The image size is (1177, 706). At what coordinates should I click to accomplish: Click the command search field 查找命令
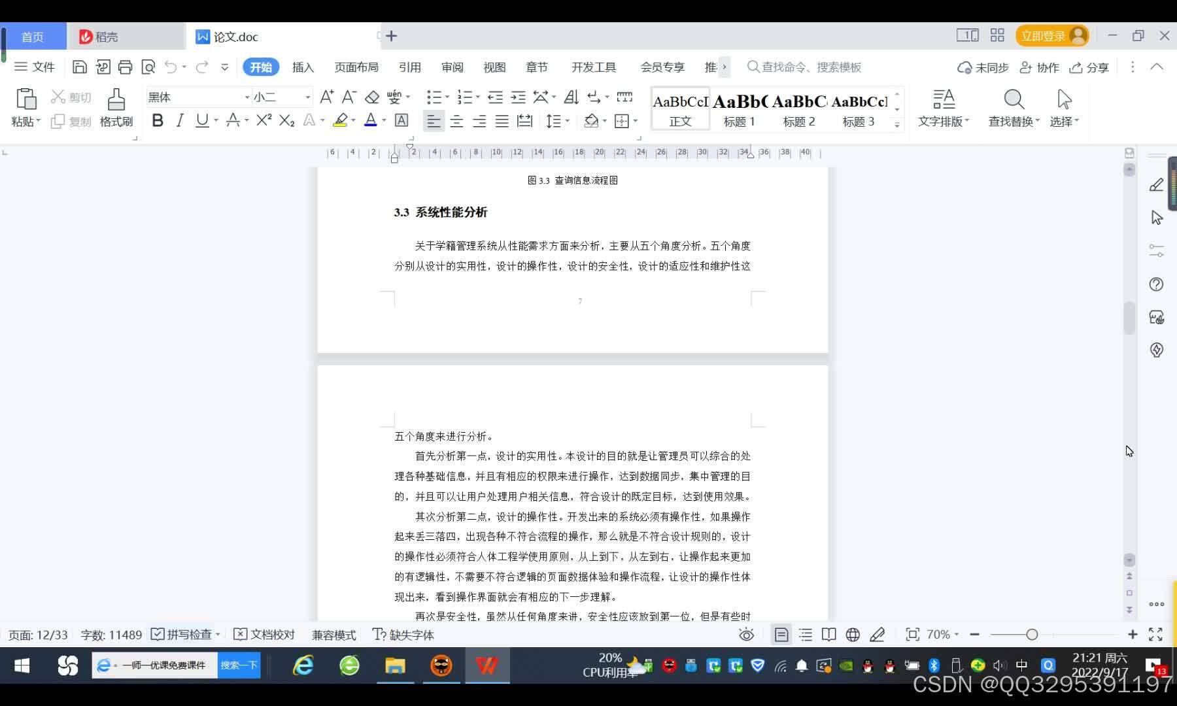coord(804,67)
